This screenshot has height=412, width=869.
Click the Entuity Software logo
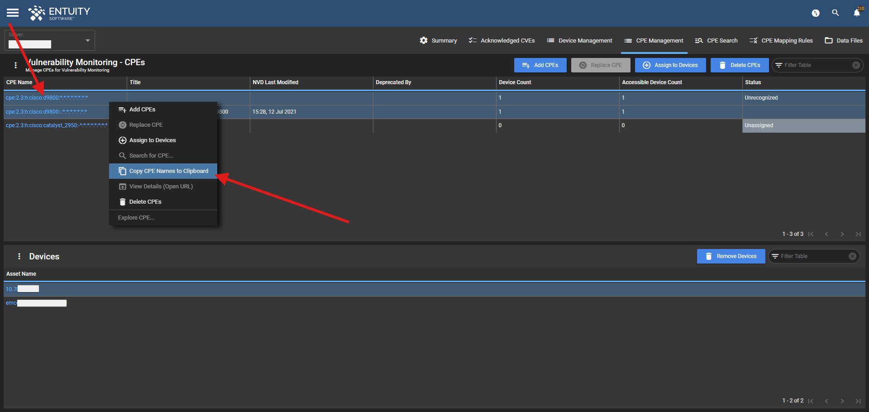click(59, 13)
